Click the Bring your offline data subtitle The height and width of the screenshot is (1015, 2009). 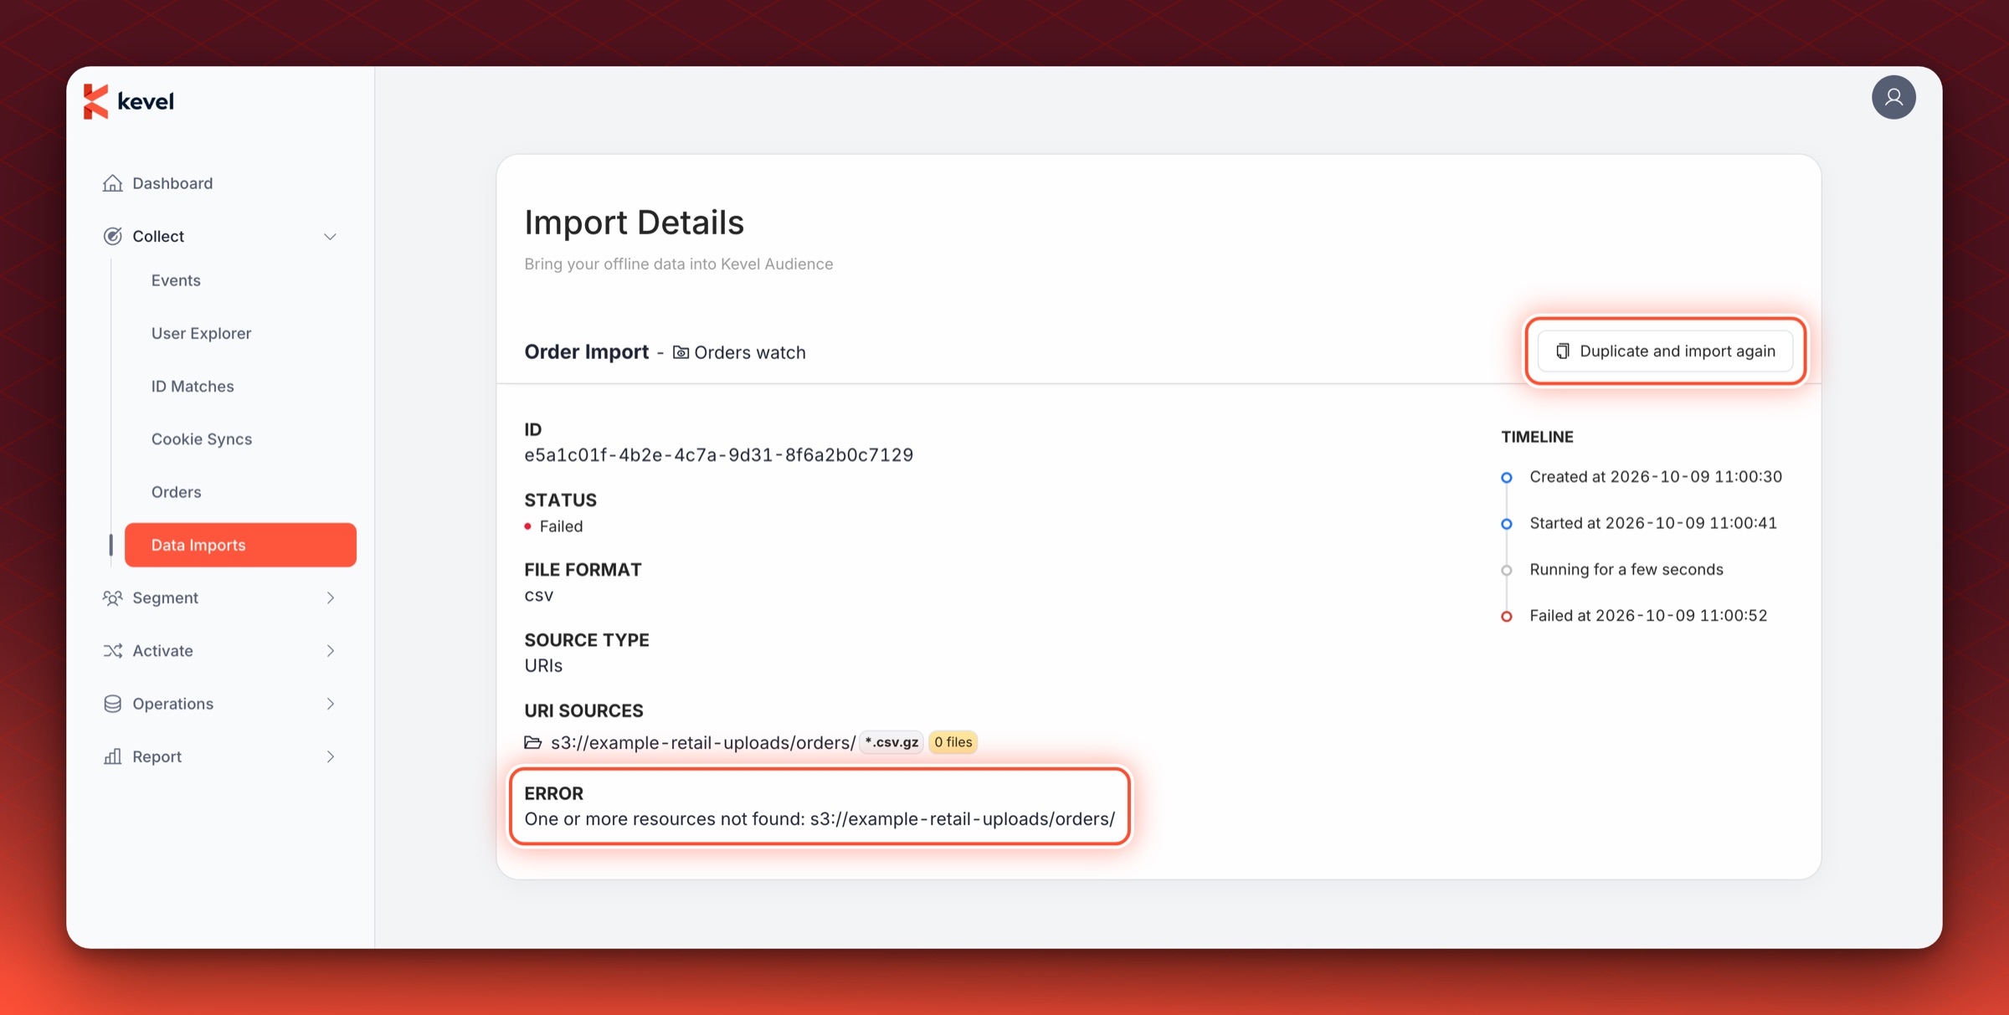678,264
